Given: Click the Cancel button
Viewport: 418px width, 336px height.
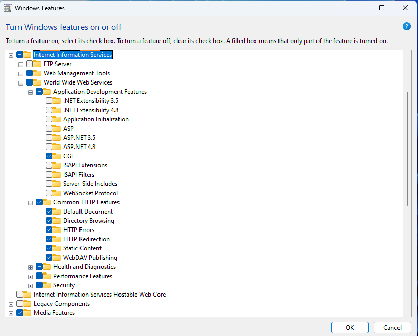Looking at the screenshot, I should [x=392, y=327].
